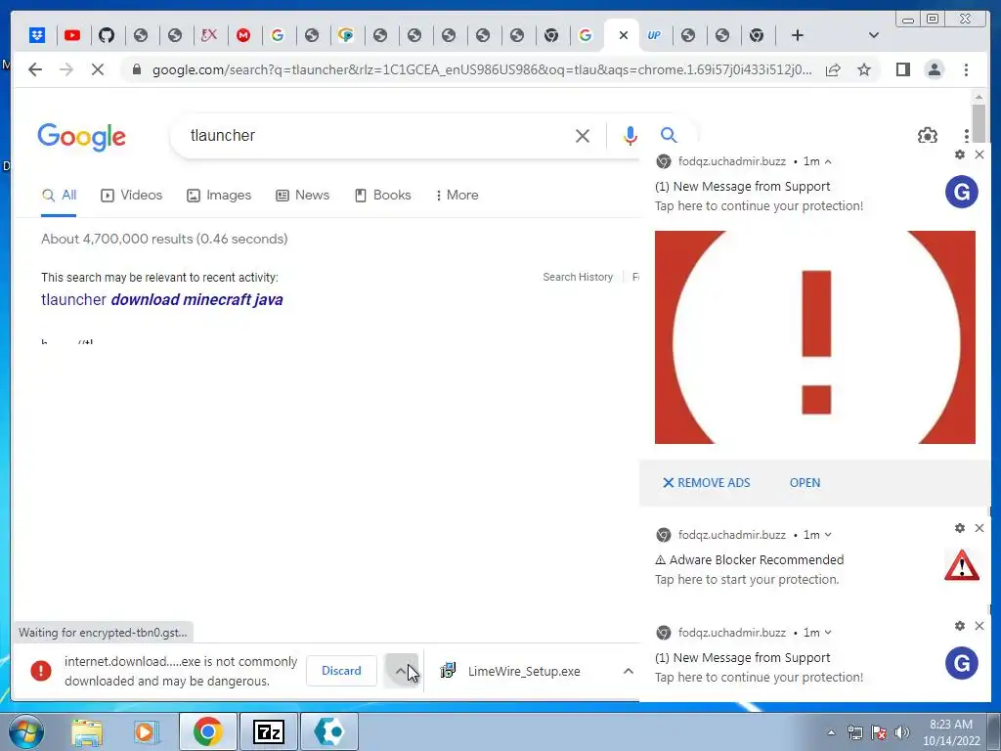The image size is (1001, 751).
Task: Open a new tab with plus button
Action: tap(797, 35)
